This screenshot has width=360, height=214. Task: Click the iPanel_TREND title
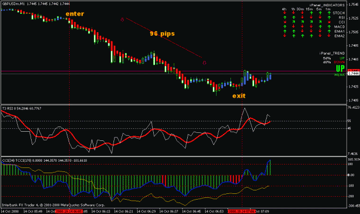(332, 54)
